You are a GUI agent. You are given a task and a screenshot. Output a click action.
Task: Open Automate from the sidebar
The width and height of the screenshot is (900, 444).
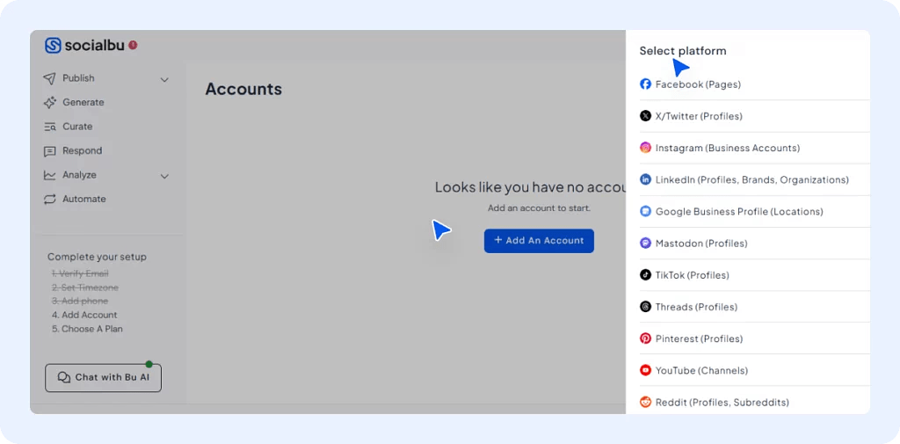[x=83, y=199]
